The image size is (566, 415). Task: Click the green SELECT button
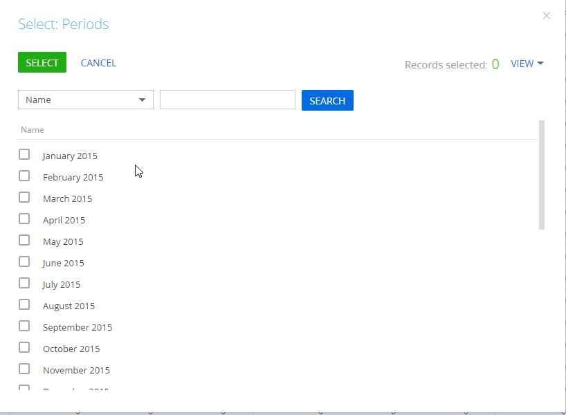coord(42,62)
